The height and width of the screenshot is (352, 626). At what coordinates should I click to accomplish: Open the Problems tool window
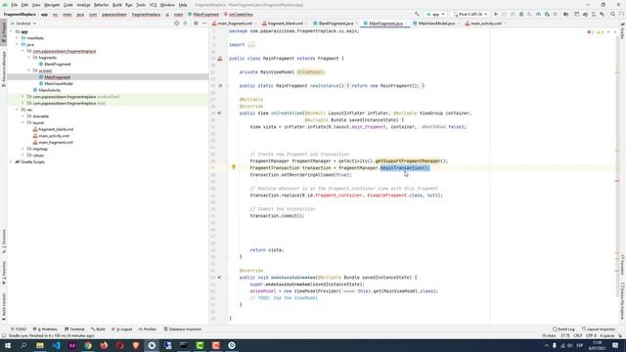[x=45, y=330]
